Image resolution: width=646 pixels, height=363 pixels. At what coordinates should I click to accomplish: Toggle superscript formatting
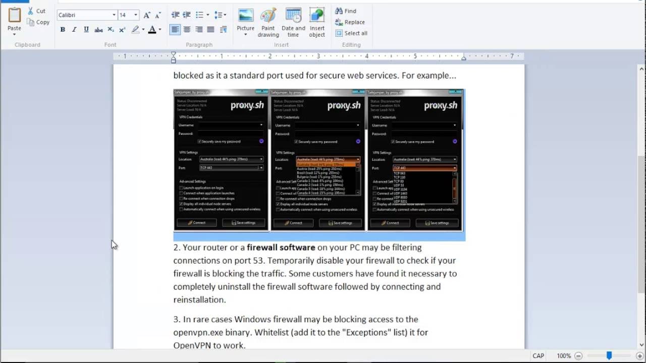point(122,30)
